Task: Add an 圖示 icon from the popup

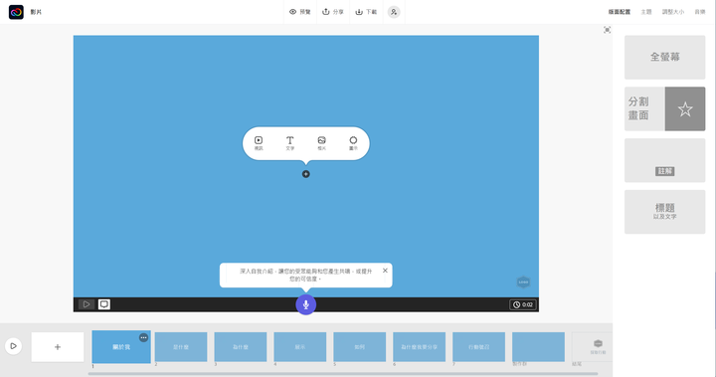Action: pos(353,143)
